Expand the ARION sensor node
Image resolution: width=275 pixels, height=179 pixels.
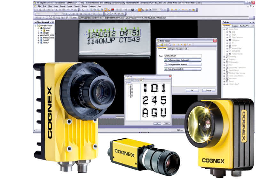[38, 33]
